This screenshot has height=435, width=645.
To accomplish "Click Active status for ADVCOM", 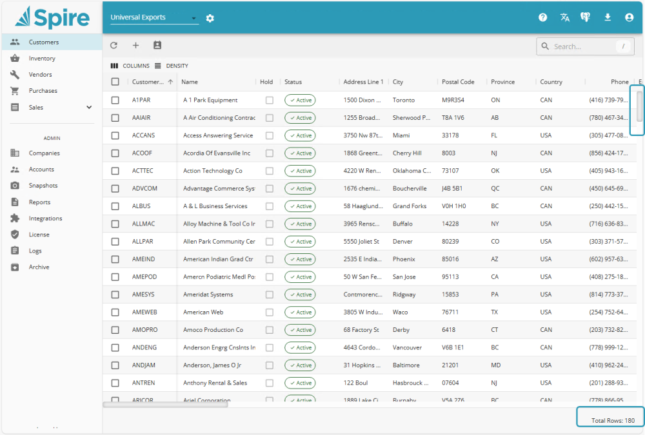I will point(301,188).
